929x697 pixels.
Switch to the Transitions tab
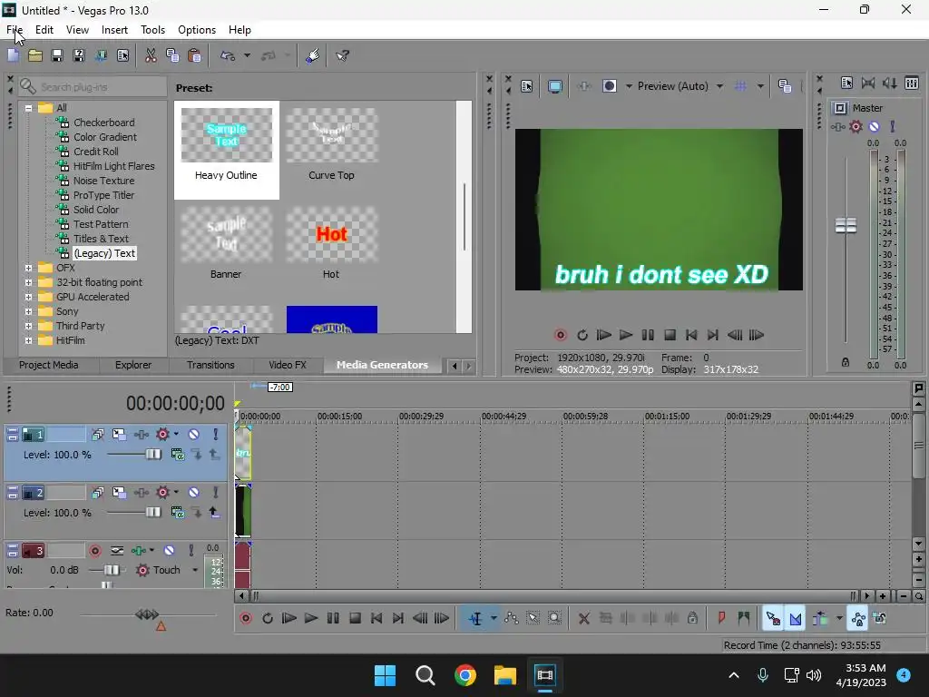point(210,365)
